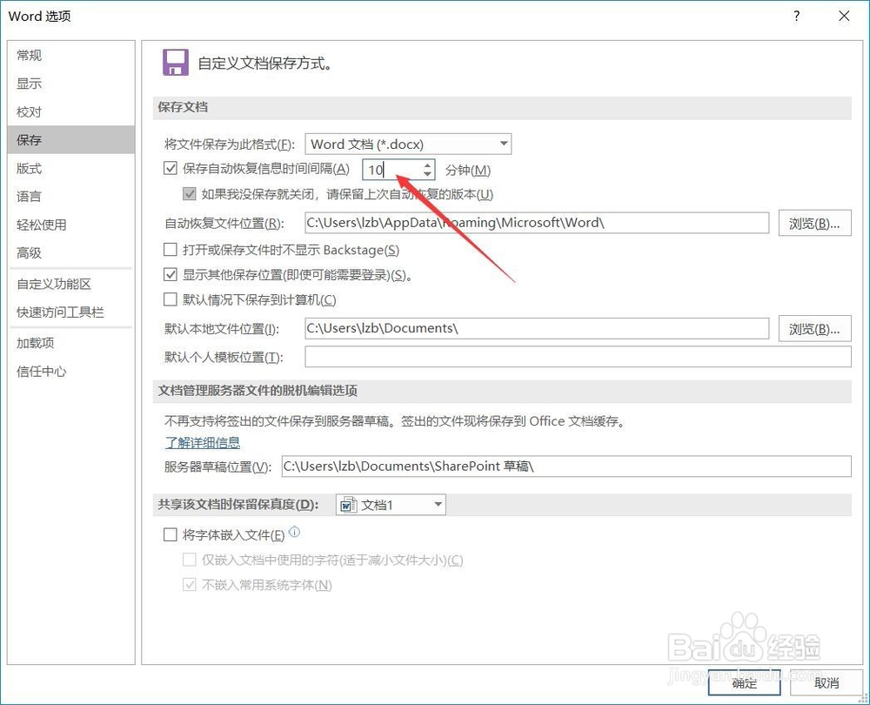This screenshot has width=870, height=705.
Task: Open 自定义功能区 settings
Action: (x=71, y=285)
